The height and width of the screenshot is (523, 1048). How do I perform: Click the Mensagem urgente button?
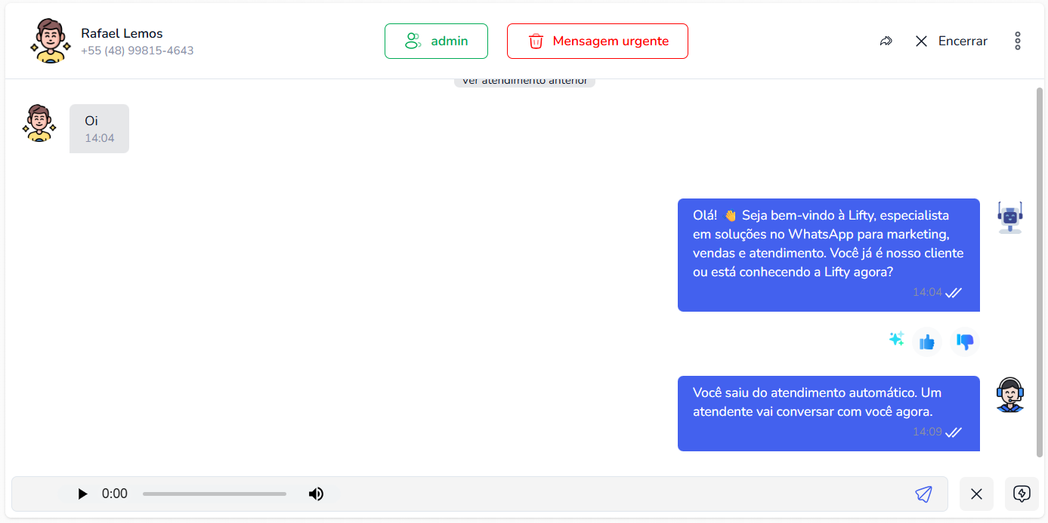597,42
